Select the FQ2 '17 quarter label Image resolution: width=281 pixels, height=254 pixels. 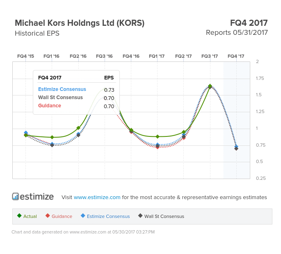pyautogui.click(x=183, y=56)
